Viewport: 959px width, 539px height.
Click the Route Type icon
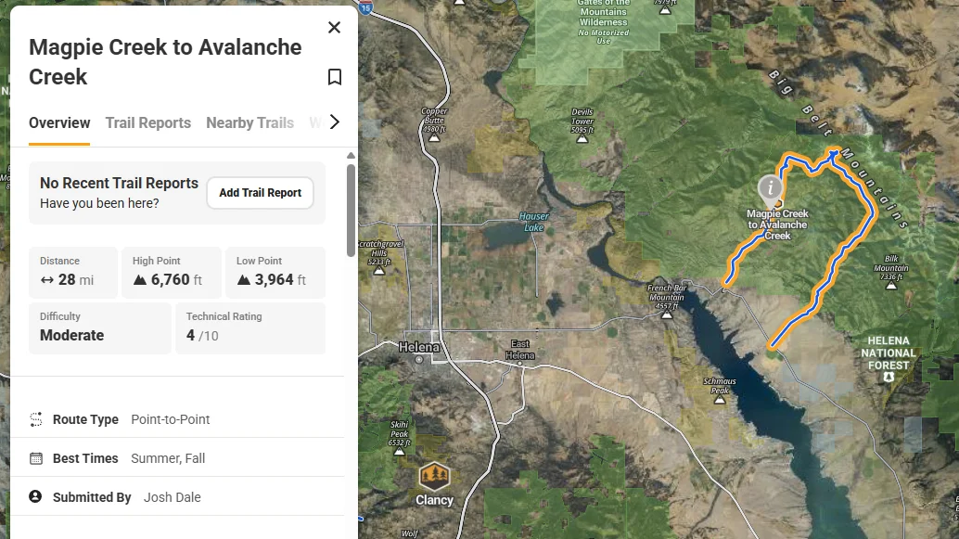36,419
